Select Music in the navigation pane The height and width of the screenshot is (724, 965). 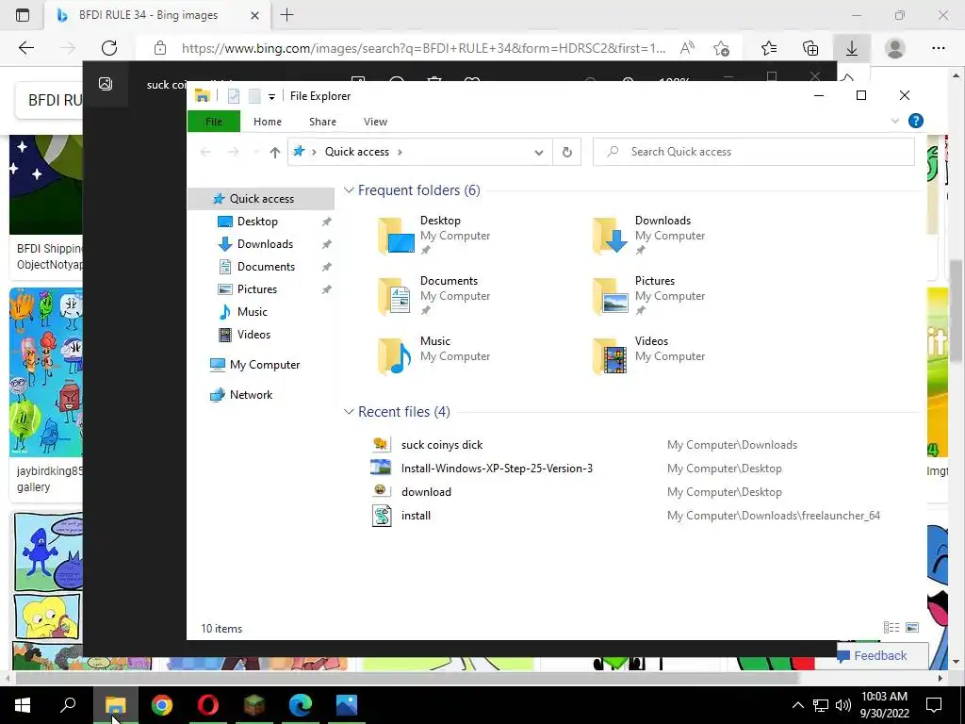click(252, 311)
